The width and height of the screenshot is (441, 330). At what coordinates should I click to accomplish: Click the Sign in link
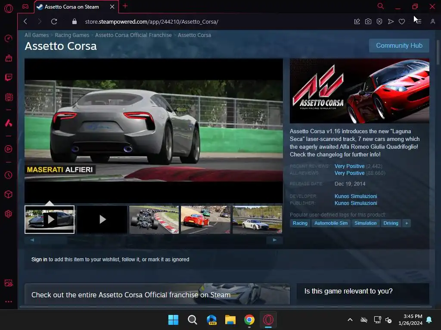(39, 259)
